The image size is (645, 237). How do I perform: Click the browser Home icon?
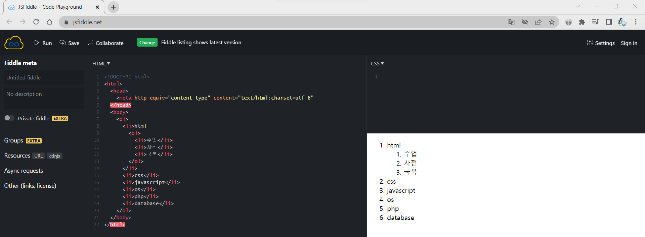tap(49, 22)
